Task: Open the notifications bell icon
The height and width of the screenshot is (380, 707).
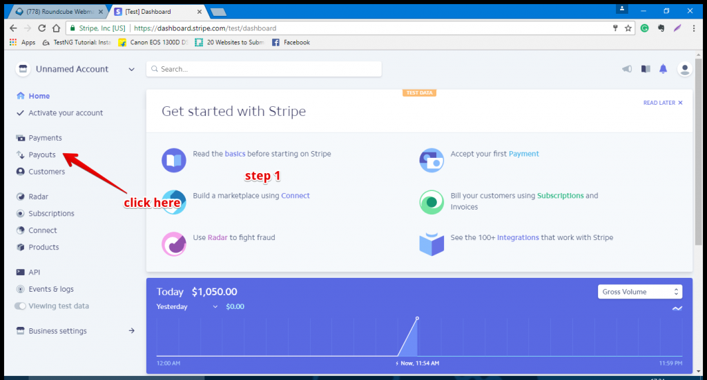Action: tap(664, 69)
